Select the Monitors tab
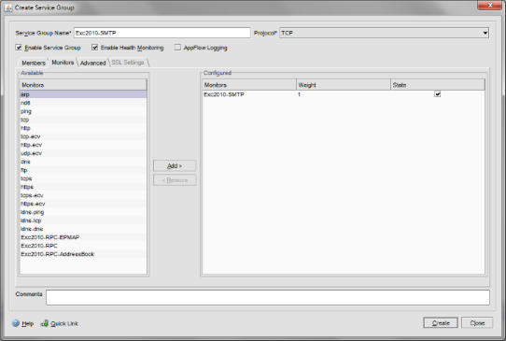 [x=63, y=63]
